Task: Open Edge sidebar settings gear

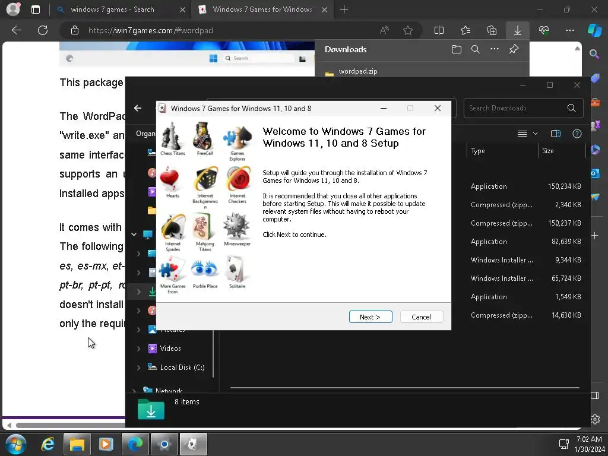Action: pos(595,419)
